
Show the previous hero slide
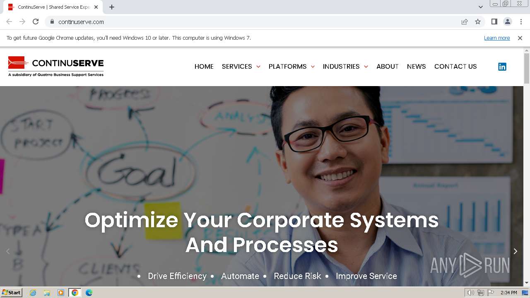click(x=8, y=251)
